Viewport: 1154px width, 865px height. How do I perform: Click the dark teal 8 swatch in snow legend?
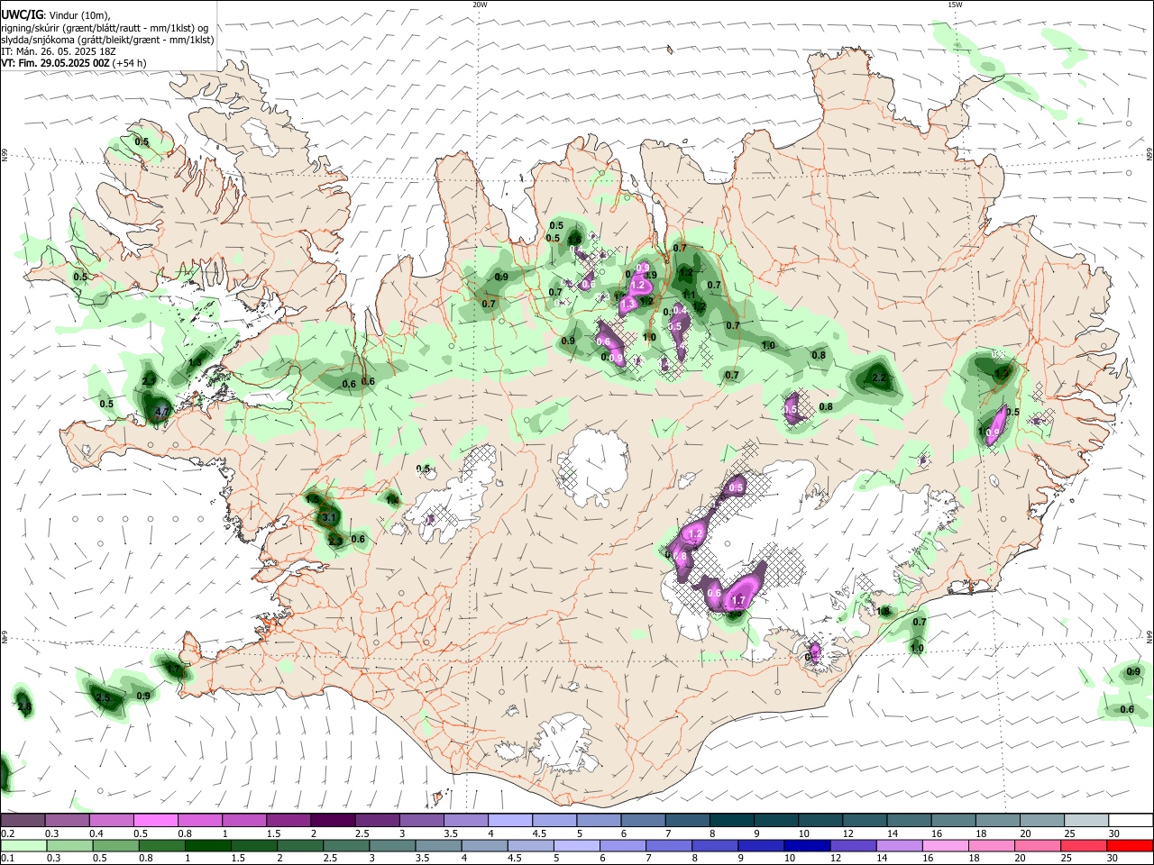(x=730, y=821)
